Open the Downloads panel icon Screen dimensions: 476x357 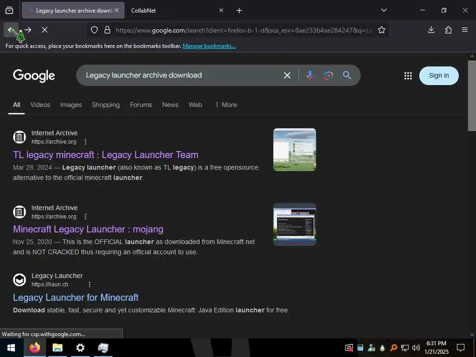click(431, 30)
